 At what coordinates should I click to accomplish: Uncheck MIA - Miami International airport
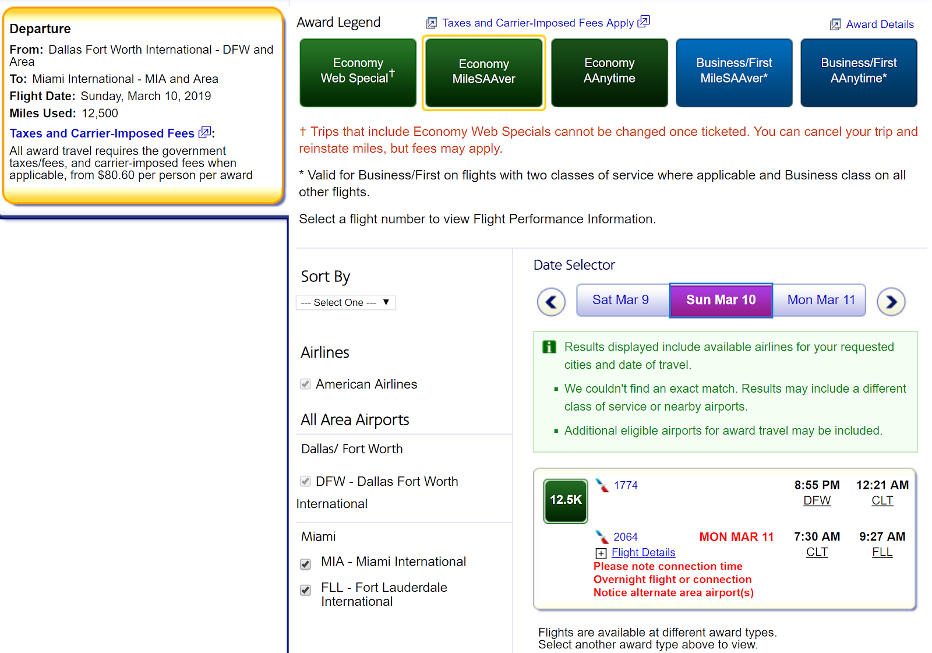tap(305, 564)
